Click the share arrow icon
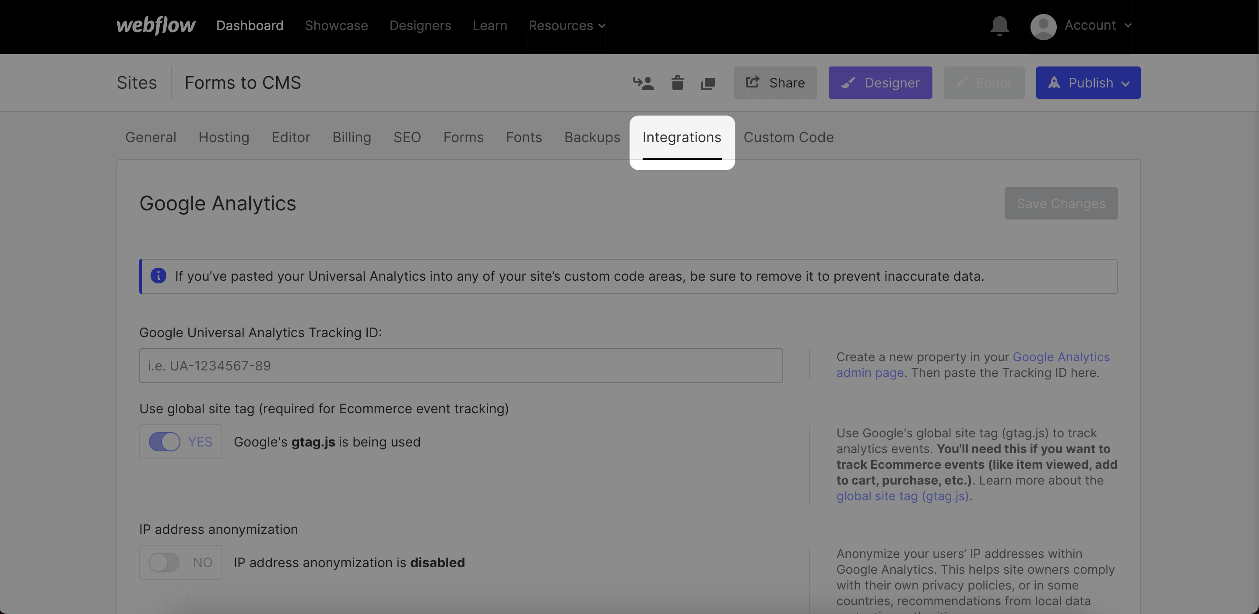1259x614 pixels. [x=753, y=82]
